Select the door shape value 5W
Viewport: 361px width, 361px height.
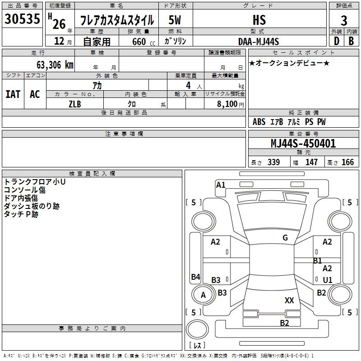[x=175, y=20]
